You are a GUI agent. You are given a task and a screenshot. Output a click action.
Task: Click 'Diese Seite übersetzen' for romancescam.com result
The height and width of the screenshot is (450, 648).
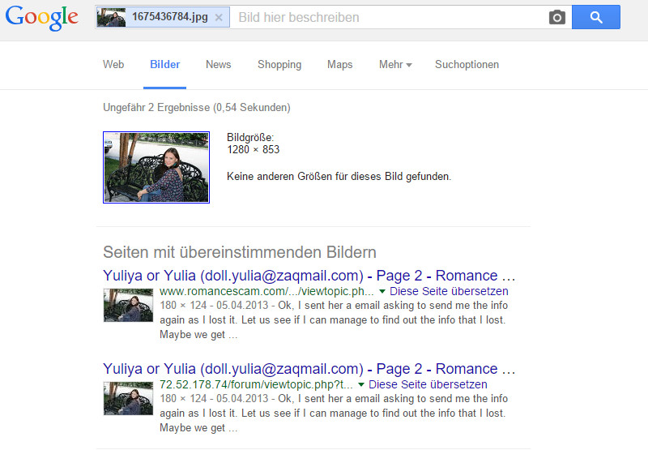(x=449, y=291)
